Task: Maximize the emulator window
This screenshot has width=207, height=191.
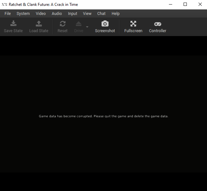Action: 185,5
